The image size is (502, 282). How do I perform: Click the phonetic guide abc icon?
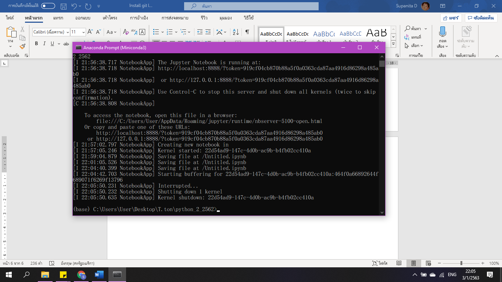point(134,32)
